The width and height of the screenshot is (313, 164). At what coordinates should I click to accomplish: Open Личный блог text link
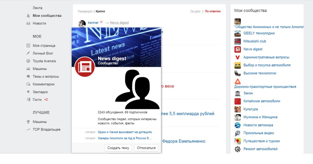point(43,53)
